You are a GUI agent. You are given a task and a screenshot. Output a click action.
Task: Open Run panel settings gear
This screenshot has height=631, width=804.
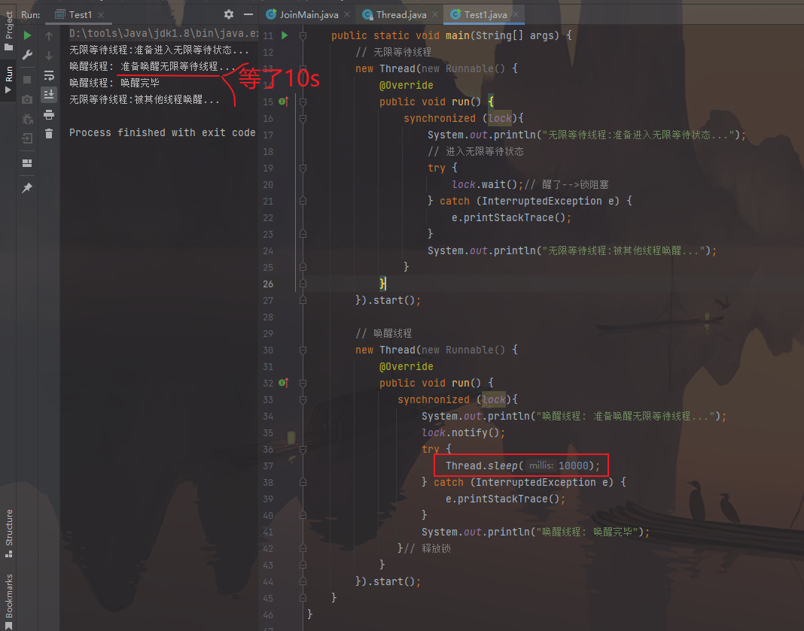click(229, 14)
